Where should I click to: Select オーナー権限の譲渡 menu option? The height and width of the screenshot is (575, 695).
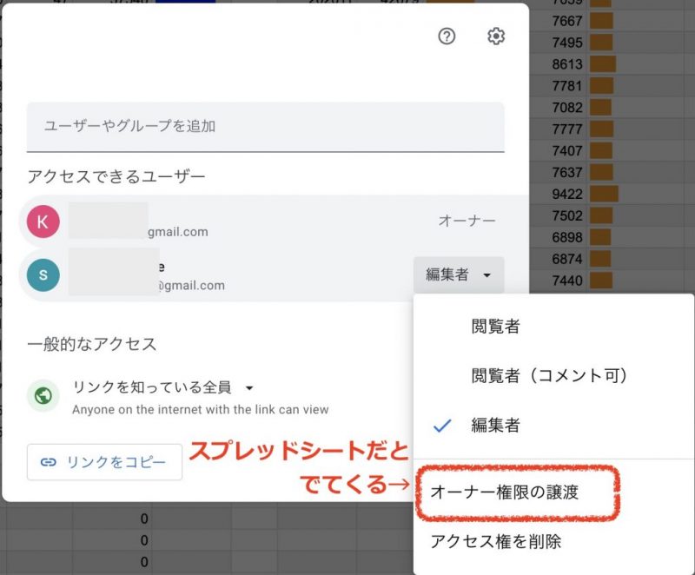[505, 492]
